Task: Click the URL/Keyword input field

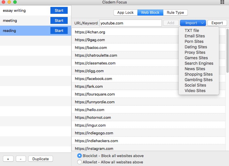Action: [x=130, y=23]
